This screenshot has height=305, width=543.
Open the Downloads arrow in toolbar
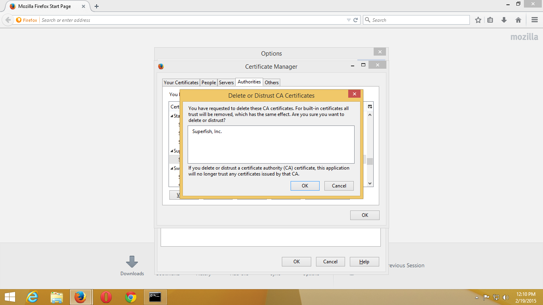click(x=504, y=20)
